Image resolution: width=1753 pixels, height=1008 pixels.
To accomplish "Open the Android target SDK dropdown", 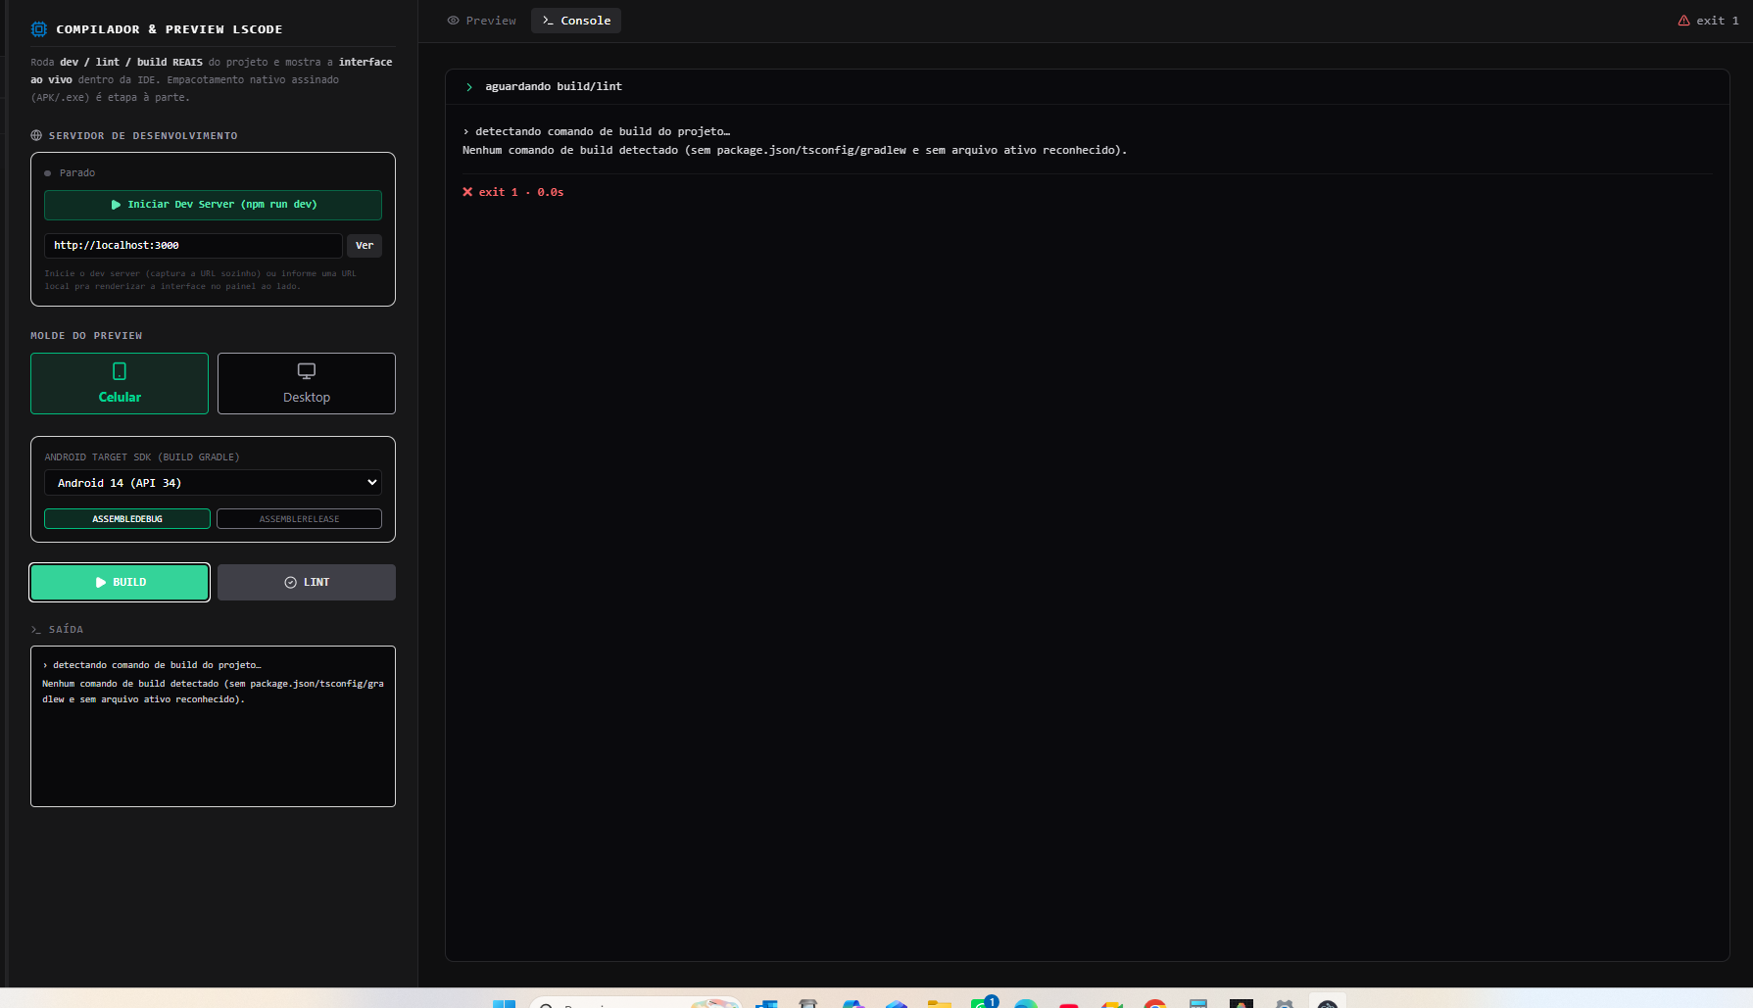I will [213, 483].
